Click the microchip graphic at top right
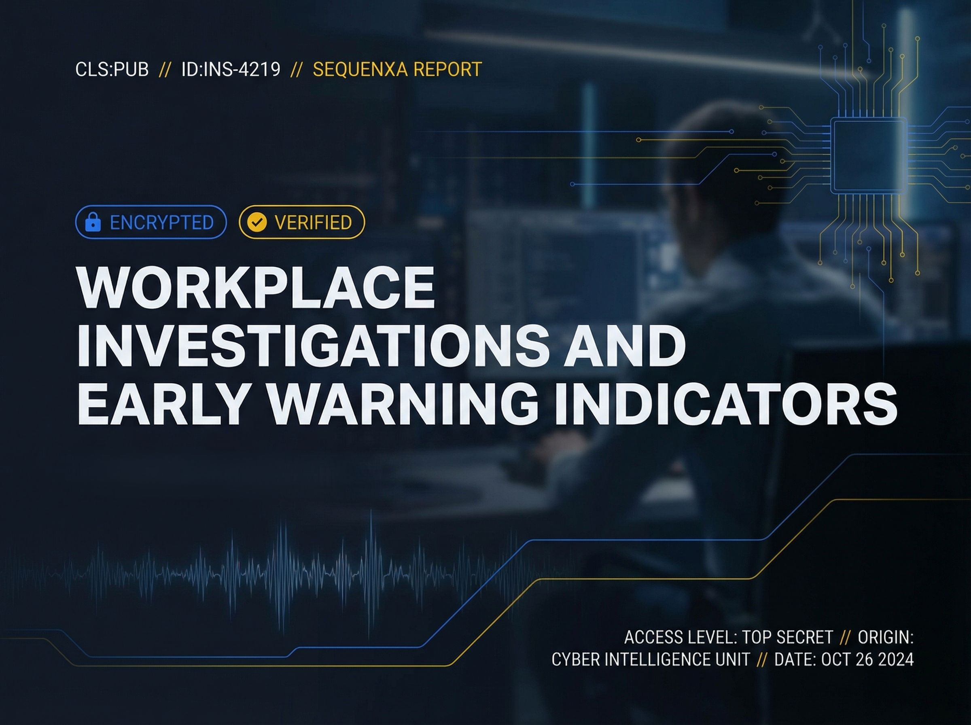 pos(868,156)
